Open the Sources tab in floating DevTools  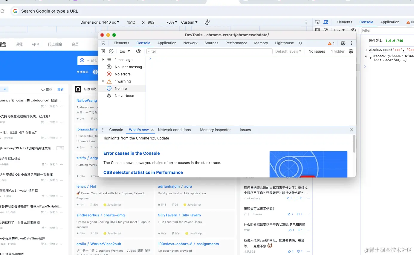point(211,43)
